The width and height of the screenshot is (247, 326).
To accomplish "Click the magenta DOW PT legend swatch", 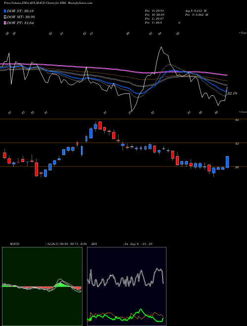I will tap(5, 23).
